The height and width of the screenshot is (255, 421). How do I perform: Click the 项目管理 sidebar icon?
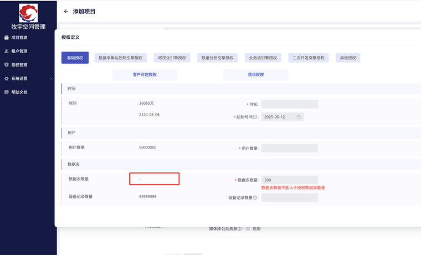(7, 38)
